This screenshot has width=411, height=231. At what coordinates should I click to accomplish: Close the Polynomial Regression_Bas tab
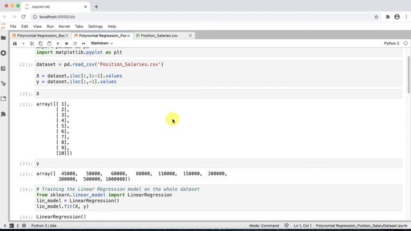[x=67, y=36]
